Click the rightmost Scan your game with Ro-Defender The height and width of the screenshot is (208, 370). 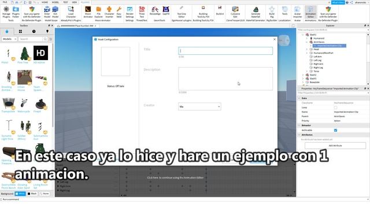[x=328, y=12]
